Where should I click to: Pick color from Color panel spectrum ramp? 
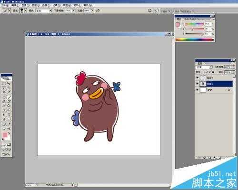click(195, 39)
